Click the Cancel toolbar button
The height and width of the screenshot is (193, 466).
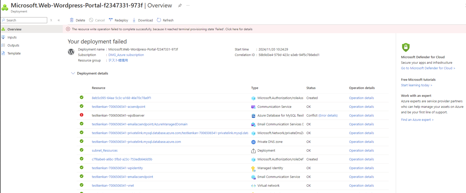pyautogui.click(x=97, y=20)
